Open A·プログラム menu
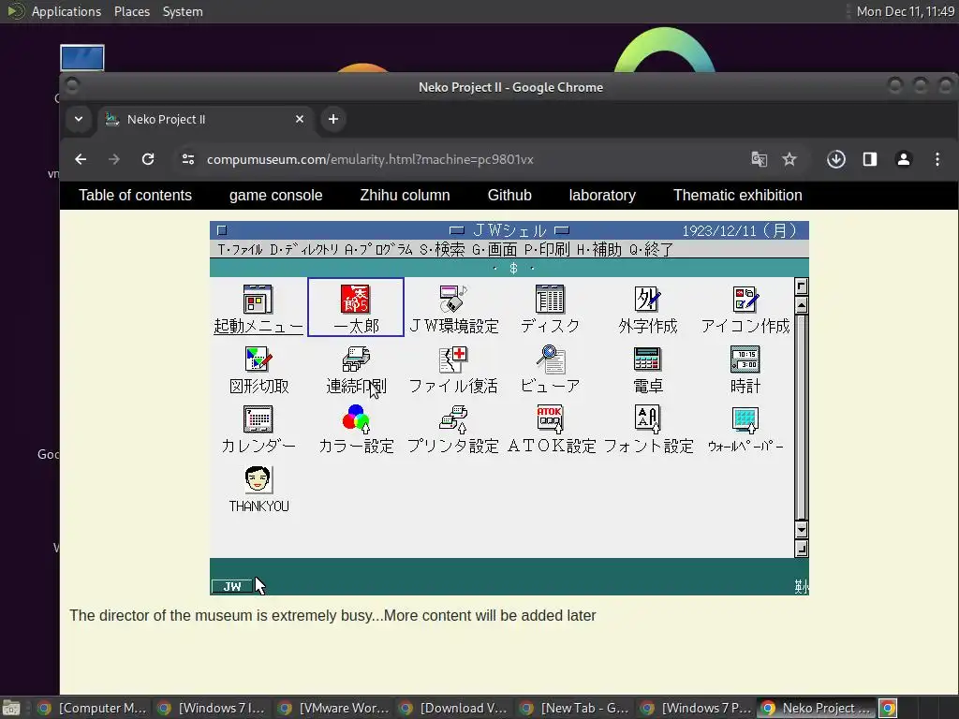Image resolution: width=959 pixels, height=719 pixels. 378,249
